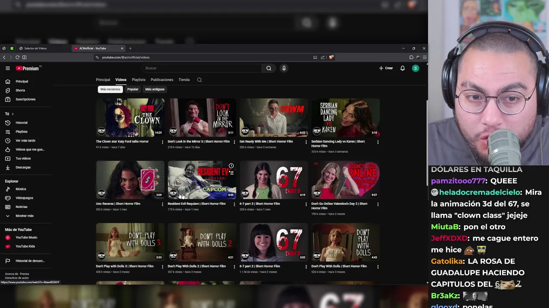Open Historial de denuncias in sidebar
Screen dimensions: 549x308
[x=30, y=261]
